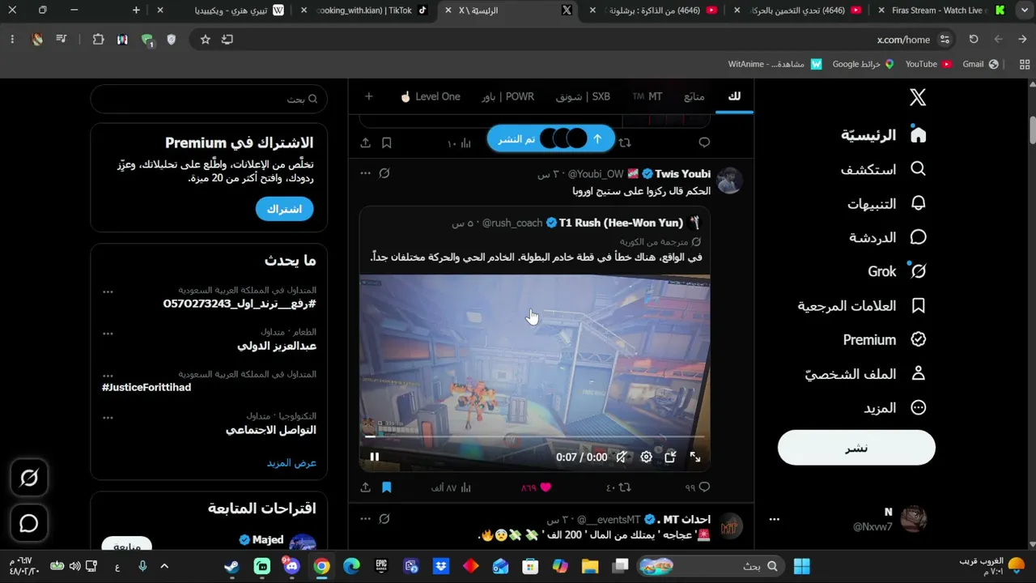Click the X search بحث field
Image resolution: width=1036 pixels, height=583 pixels.
pos(209,99)
